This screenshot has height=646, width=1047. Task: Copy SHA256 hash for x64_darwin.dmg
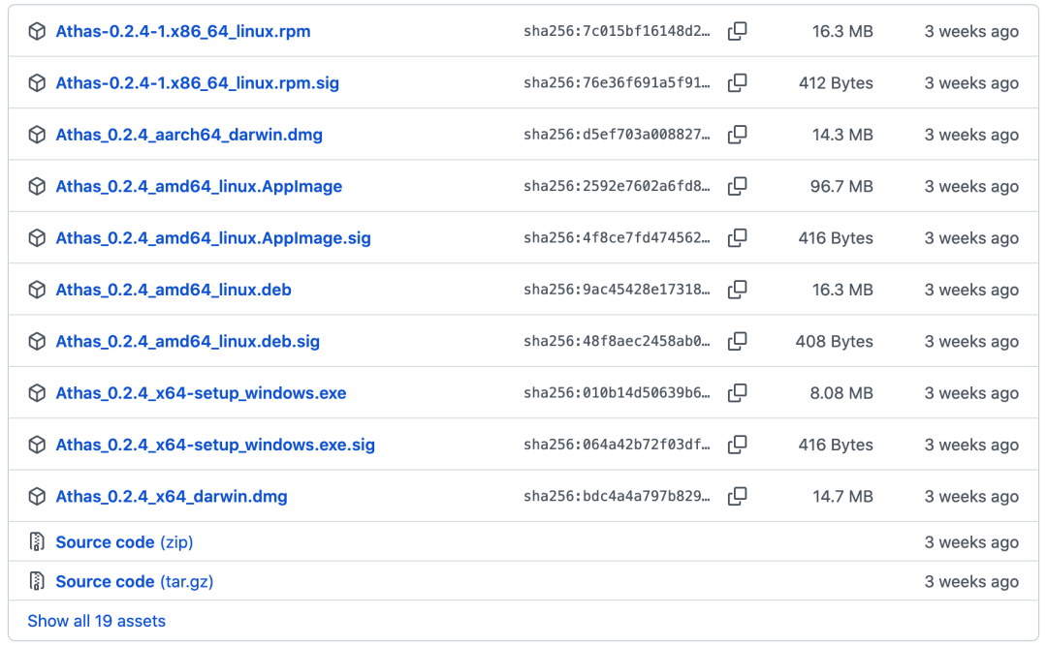pos(737,496)
